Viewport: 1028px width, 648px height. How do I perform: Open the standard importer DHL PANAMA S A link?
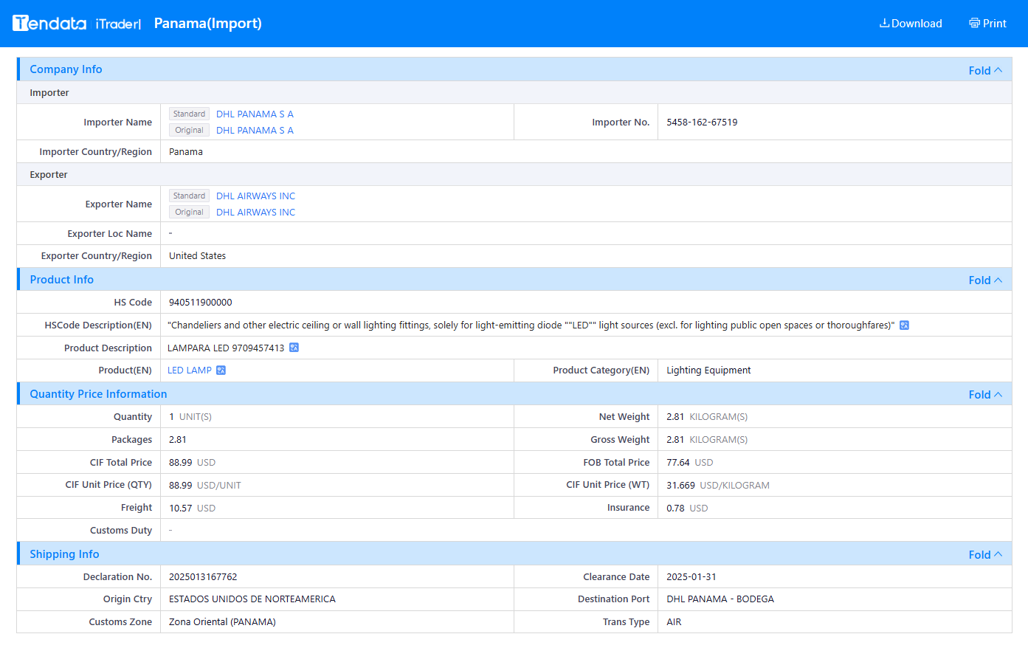255,114
